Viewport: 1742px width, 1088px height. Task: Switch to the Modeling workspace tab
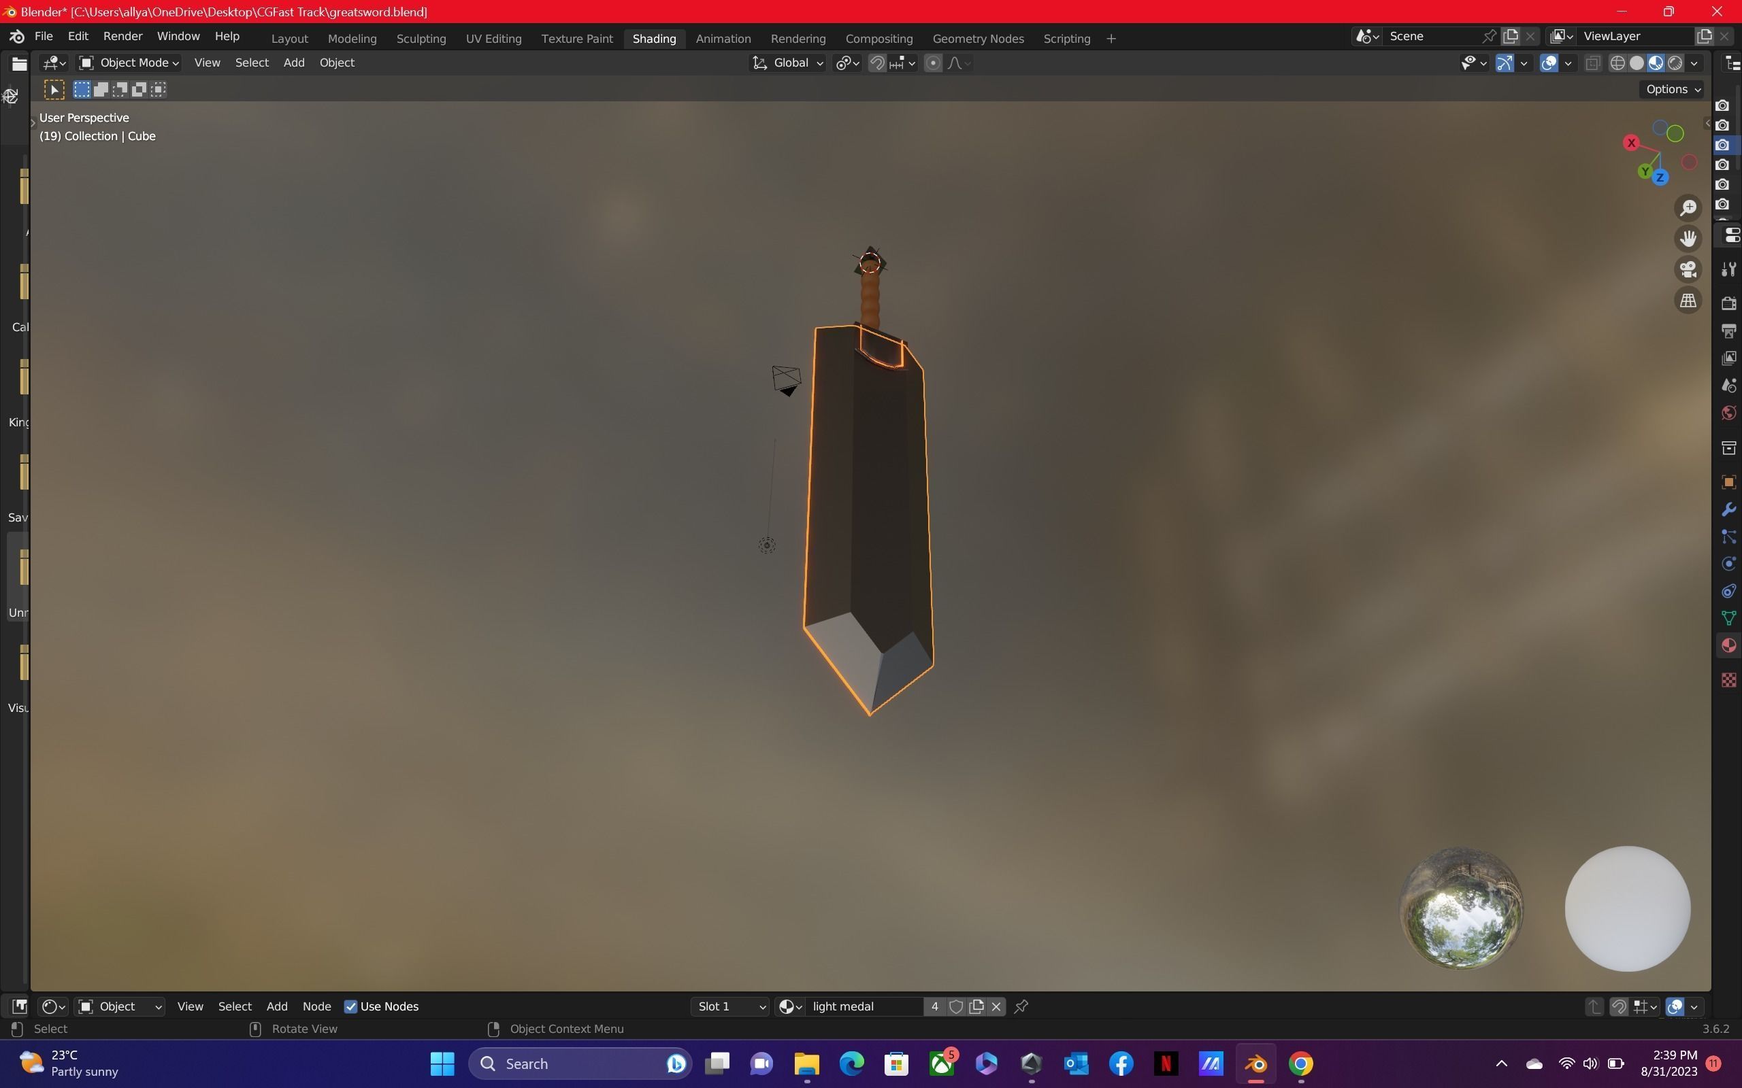pyautogui.click(x=352, y=39)
